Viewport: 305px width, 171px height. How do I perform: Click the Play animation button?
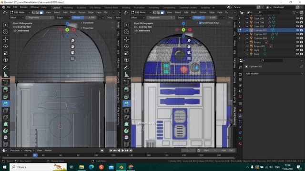tap(123, 151)
